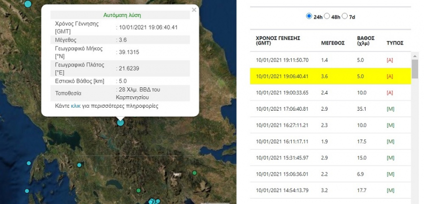Click the scrollbar up arrow of the earthquake list
This screenshot has width=424, height=204.
415,56
